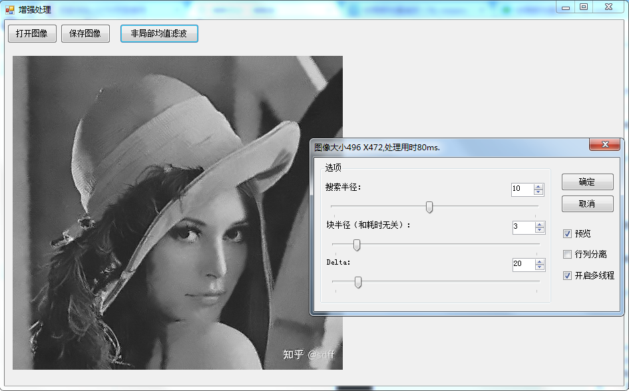The image size is (629, 391).
Task: Minimize the 增强处理 window
Action: (x=566, y=7)
